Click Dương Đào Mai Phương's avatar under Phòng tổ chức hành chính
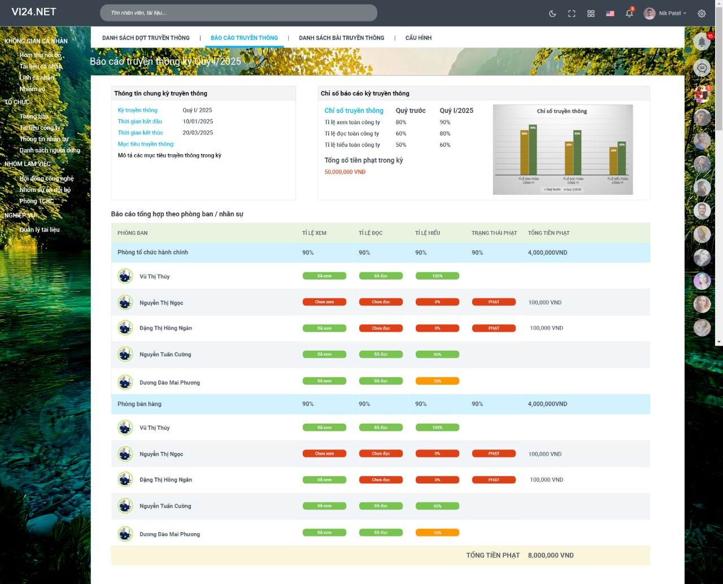 (x=125, y=382)
